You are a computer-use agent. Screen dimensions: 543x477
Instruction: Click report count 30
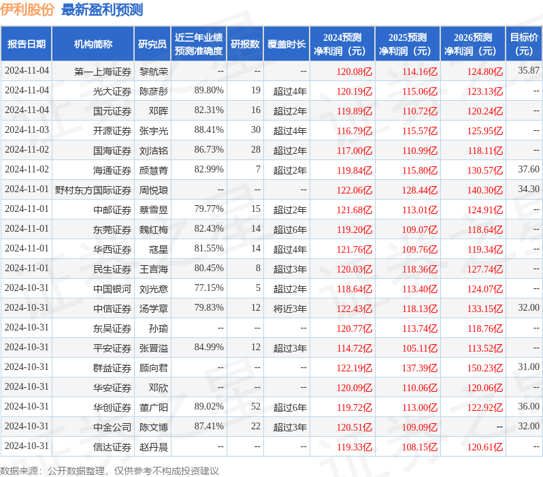[256, 130]
